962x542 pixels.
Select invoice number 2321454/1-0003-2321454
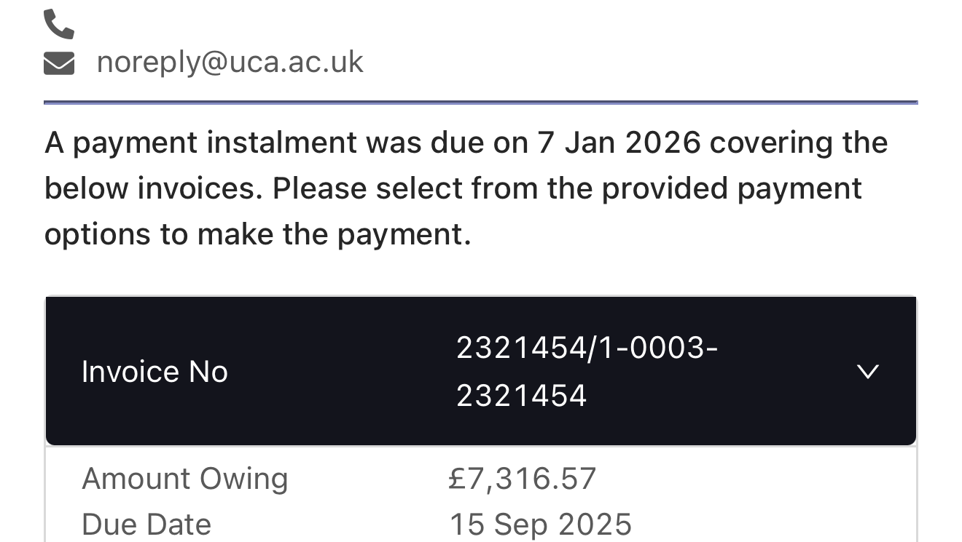[x=587, y=372]
